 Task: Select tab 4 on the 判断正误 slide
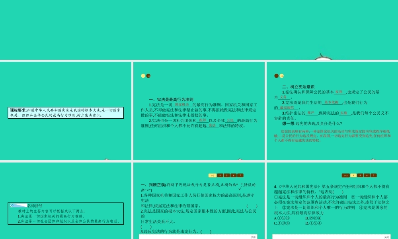220,175
